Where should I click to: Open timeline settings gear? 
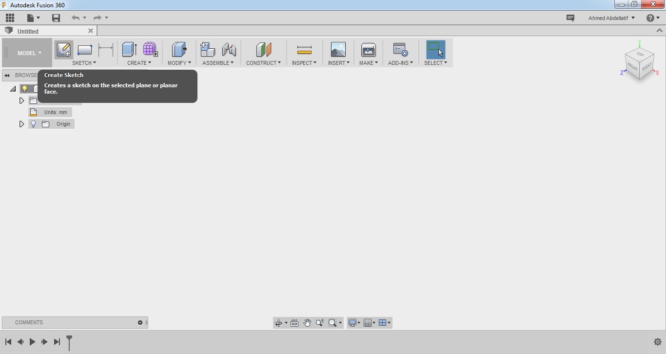[657, 342]
